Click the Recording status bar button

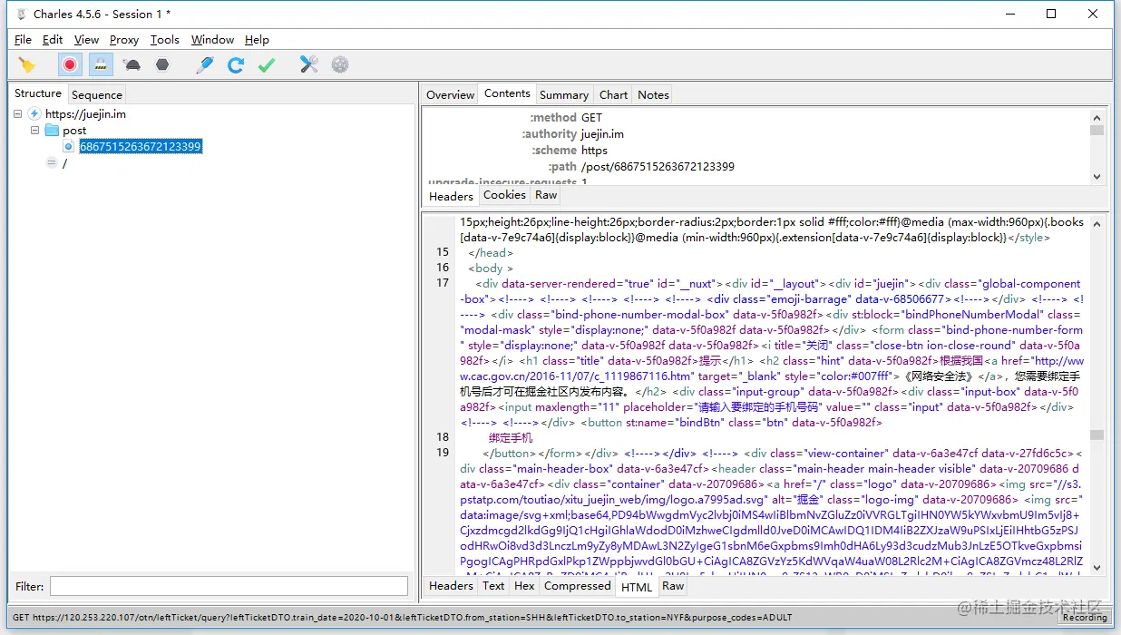click(x=1085, y=618)
